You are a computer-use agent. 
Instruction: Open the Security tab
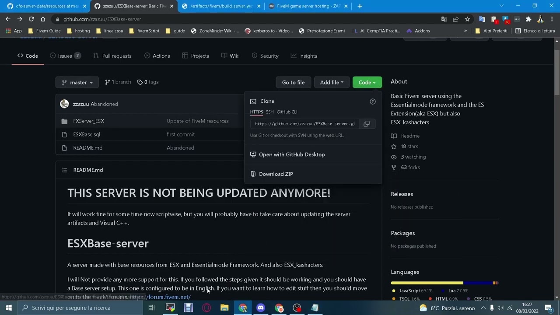click(x=265, y=56)
